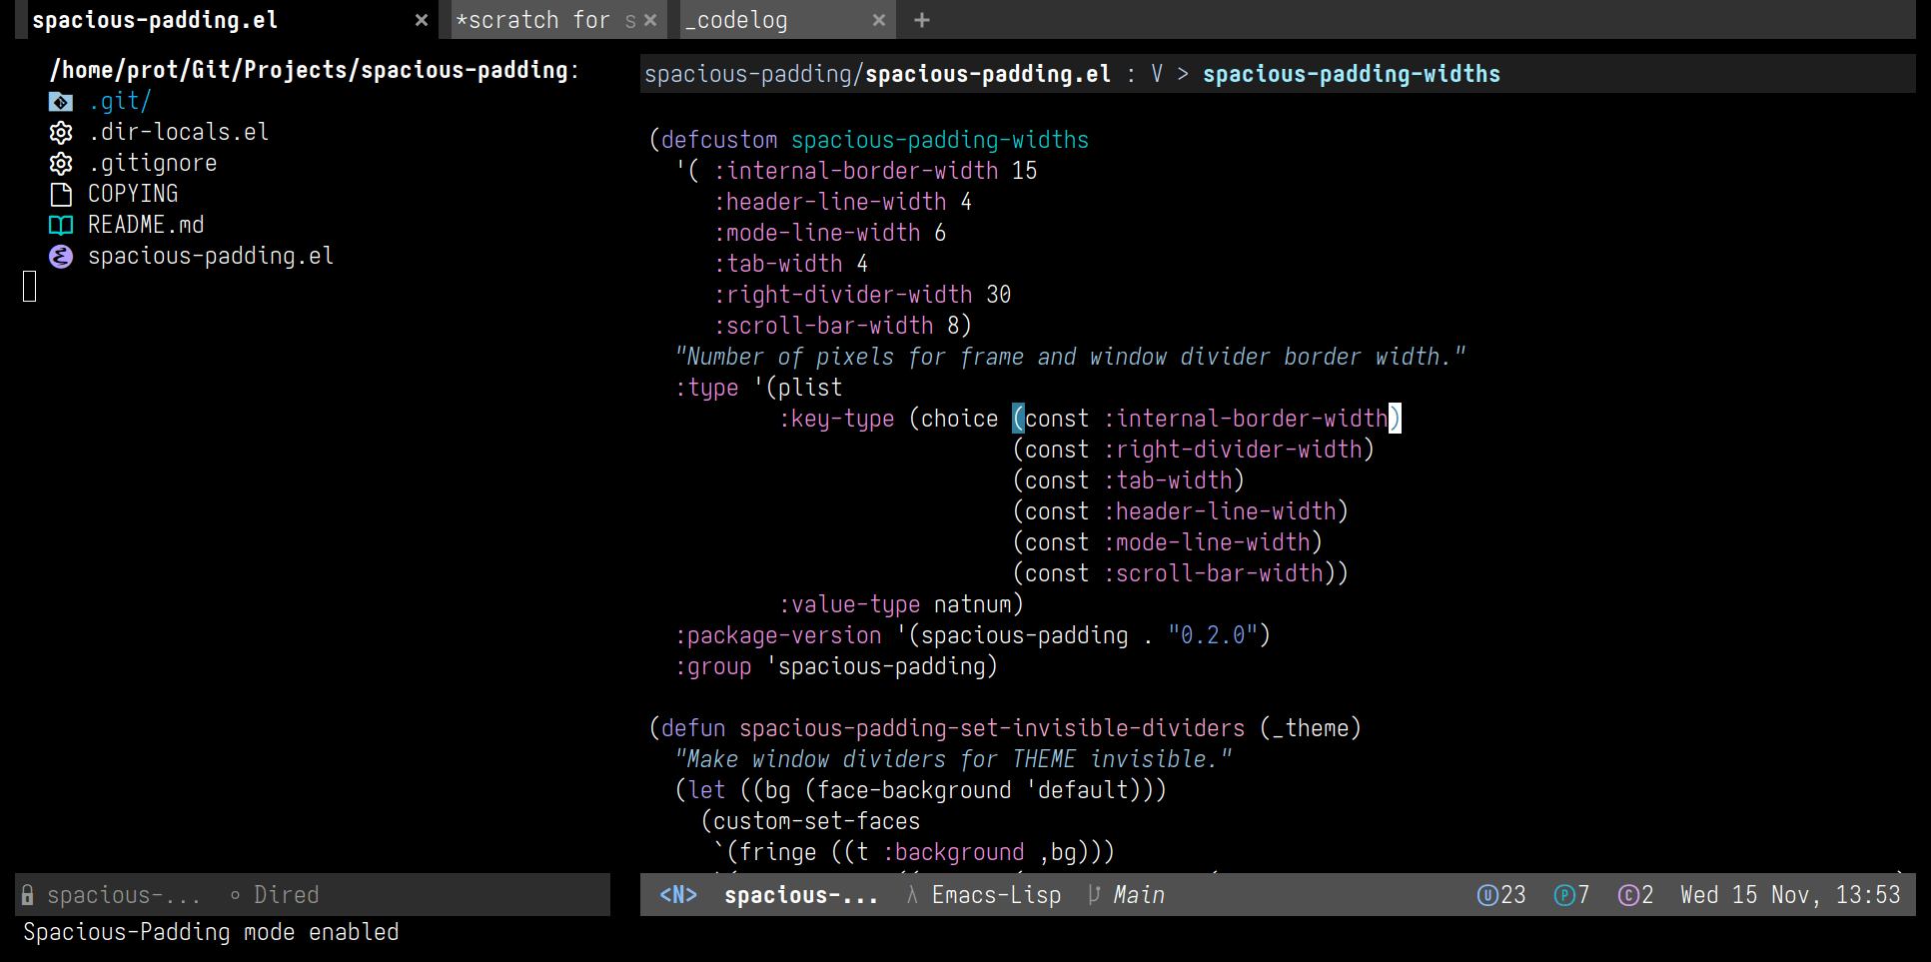Switch to the *scratch for s tab
This screenshot has height=962, width=1931.
(559, 20)
